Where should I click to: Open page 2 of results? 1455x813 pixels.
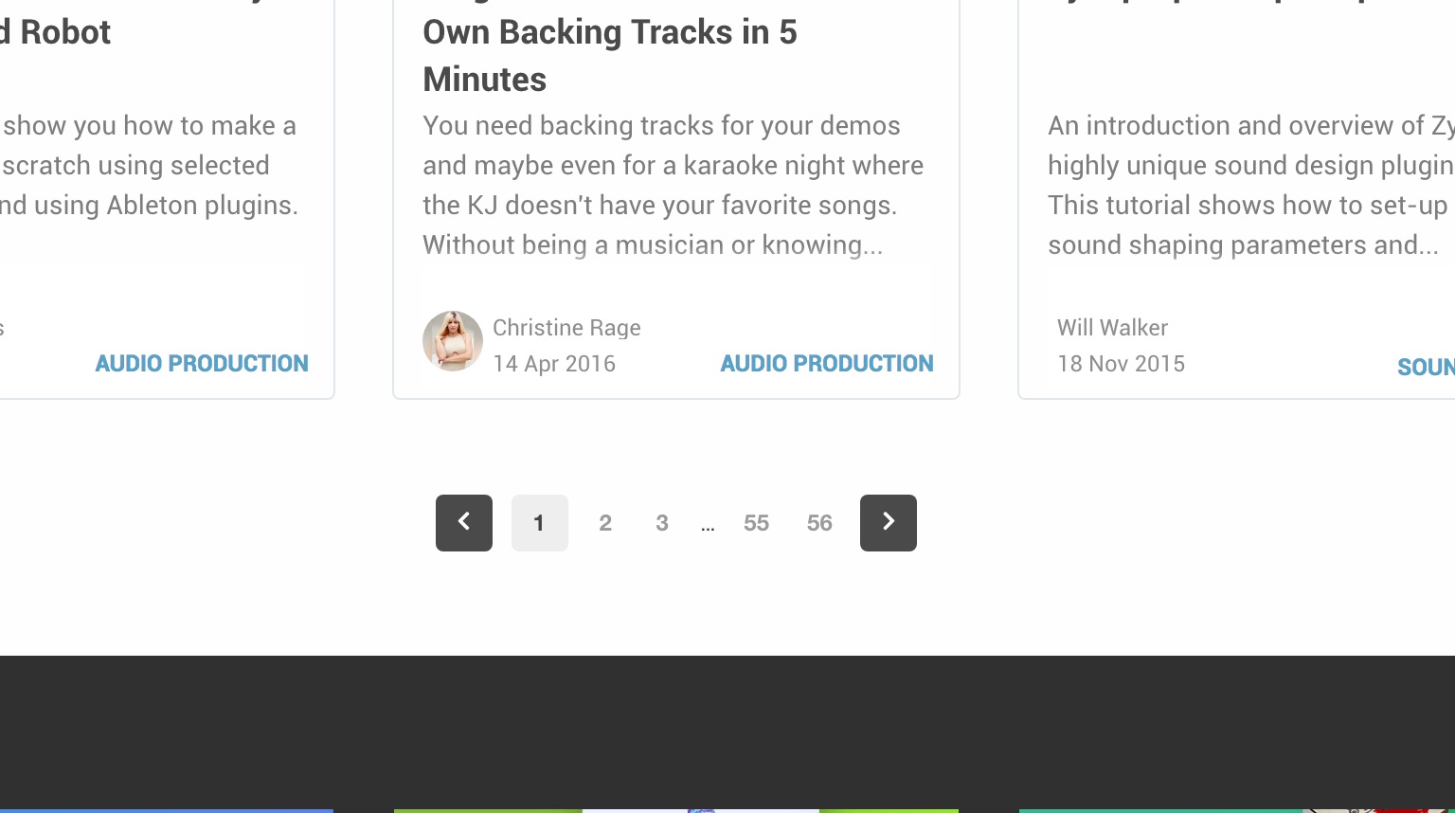tap(605, 523)
